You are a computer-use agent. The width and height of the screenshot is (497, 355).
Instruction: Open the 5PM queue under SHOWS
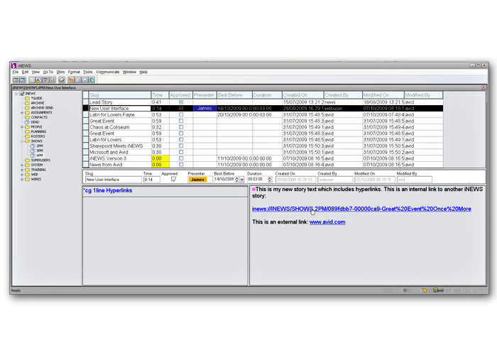point(37,151)
